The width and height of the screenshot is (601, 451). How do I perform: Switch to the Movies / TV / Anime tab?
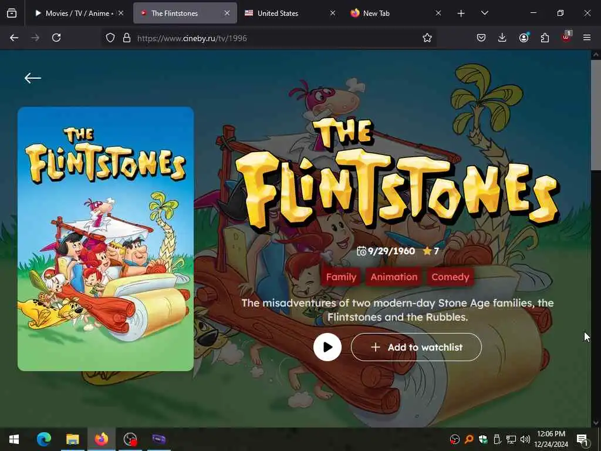pyautogui.click(x=73, y=13)
